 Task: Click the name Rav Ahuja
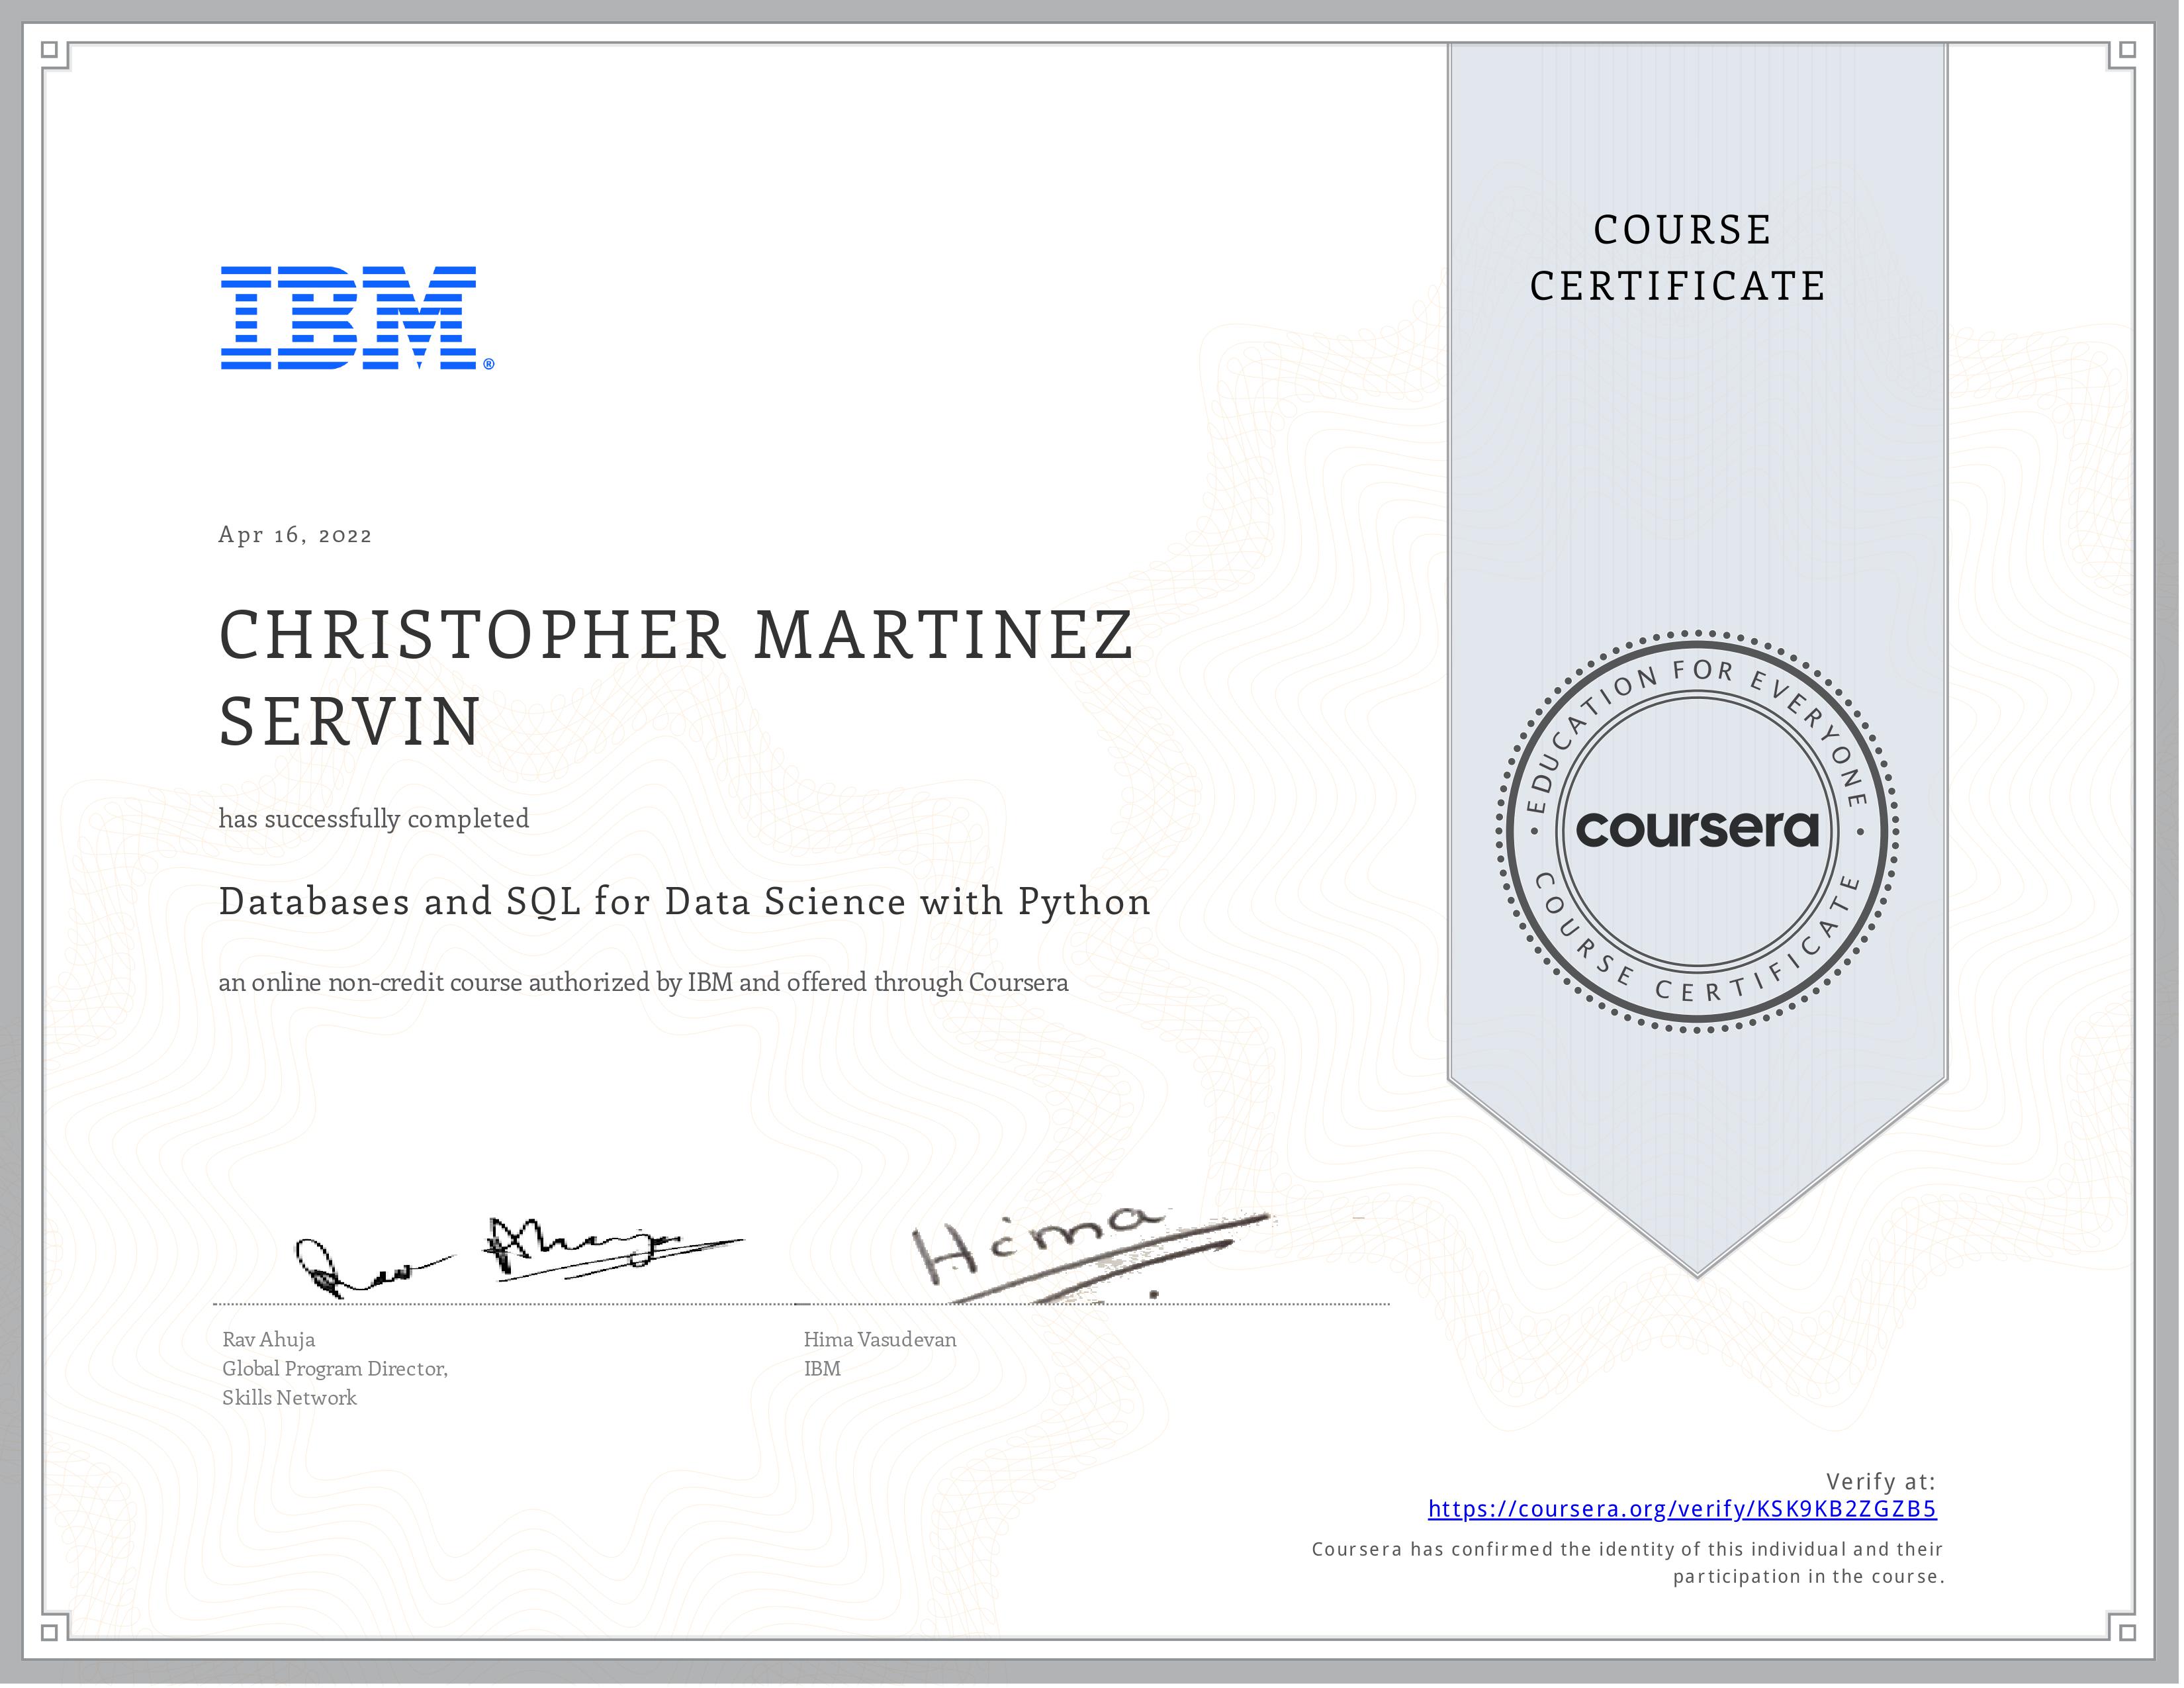pyautogui.click(x=269, y=1340)
